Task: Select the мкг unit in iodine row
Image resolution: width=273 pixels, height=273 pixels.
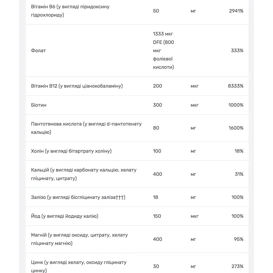Action: (194, 216)
